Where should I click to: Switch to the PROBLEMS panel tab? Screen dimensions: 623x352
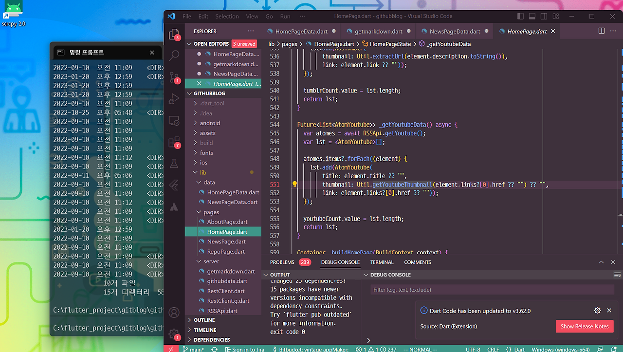click(291, 262)
